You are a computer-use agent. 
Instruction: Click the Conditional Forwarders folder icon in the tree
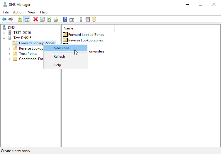pos(15,59)
